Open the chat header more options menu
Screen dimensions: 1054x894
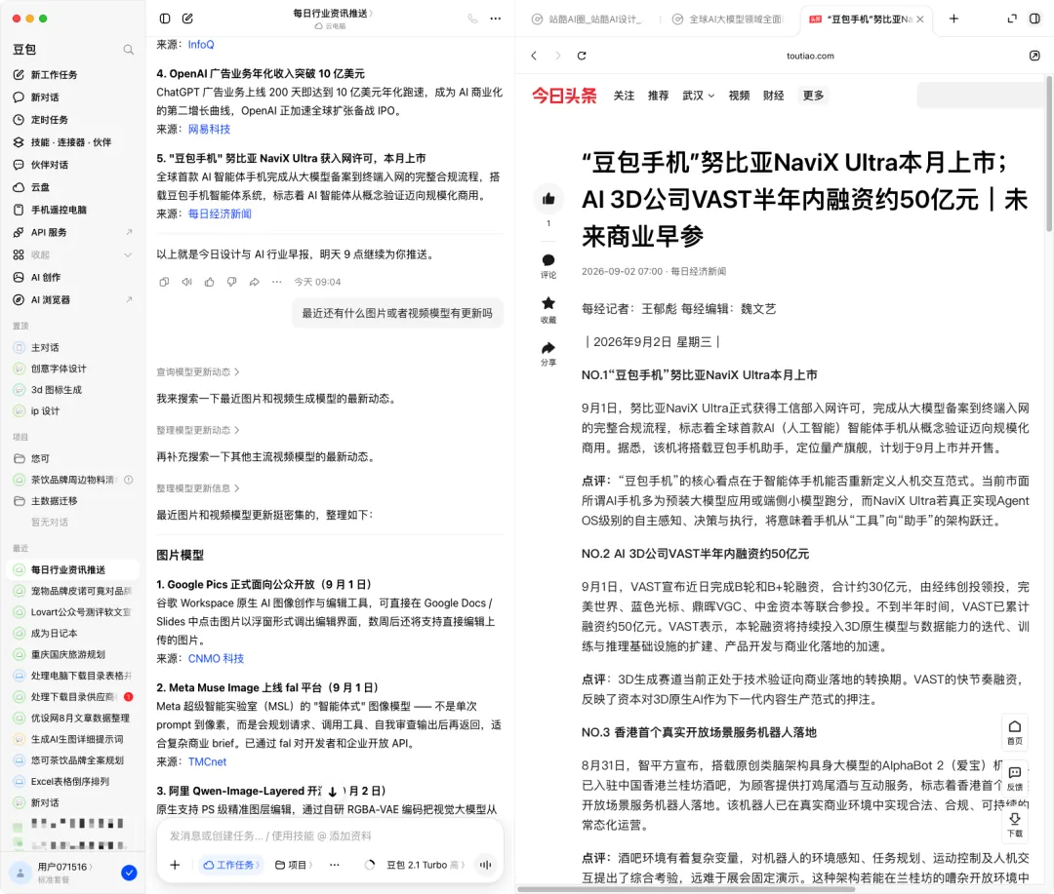coord(496,19)
